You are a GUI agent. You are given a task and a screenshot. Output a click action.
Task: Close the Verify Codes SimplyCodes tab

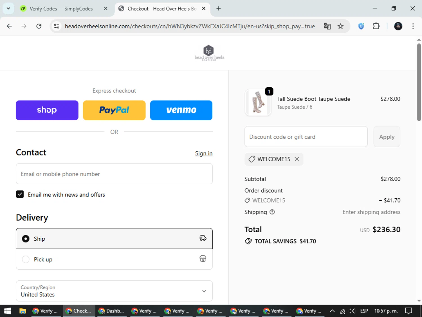pos(105,8)
